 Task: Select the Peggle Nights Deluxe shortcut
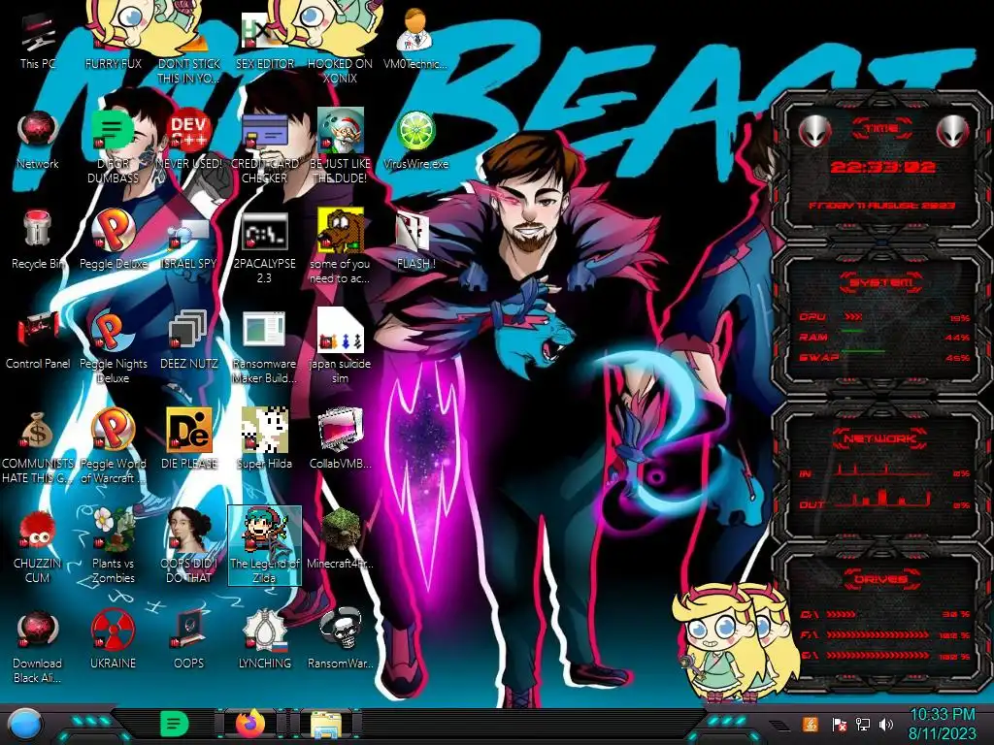click(113, 347)
